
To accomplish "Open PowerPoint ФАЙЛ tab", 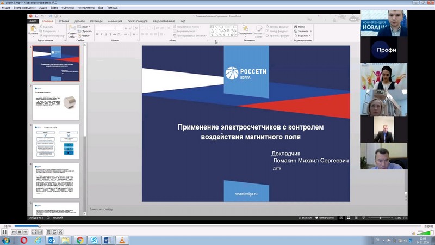I will (x=33, y=21).
